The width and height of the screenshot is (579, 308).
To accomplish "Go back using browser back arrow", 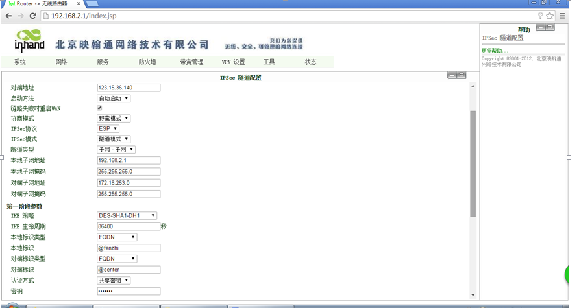I will [x=9, y=16].
